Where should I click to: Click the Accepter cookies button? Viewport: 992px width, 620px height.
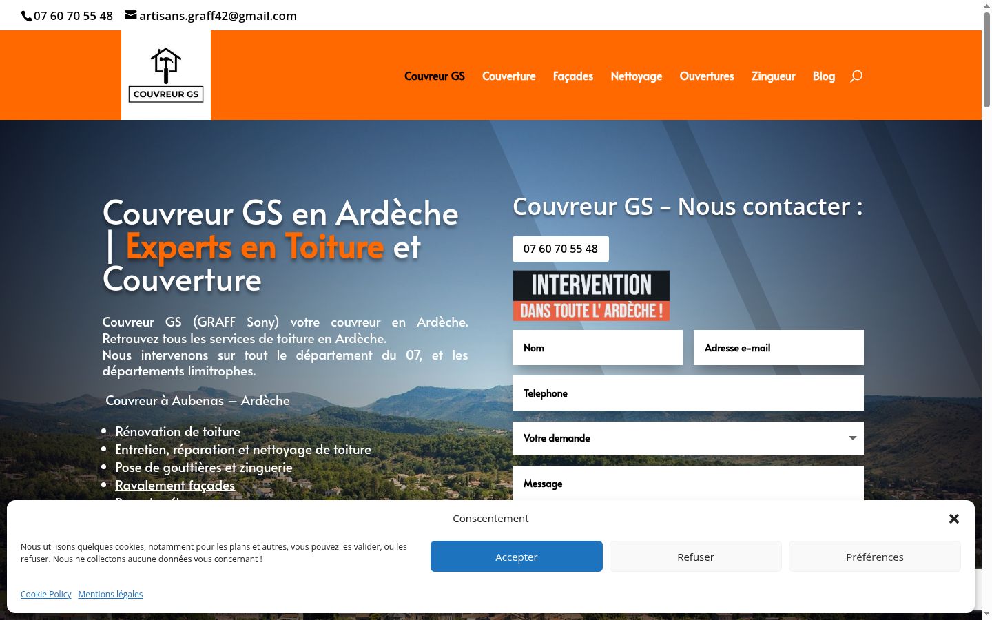pos(517,557)
